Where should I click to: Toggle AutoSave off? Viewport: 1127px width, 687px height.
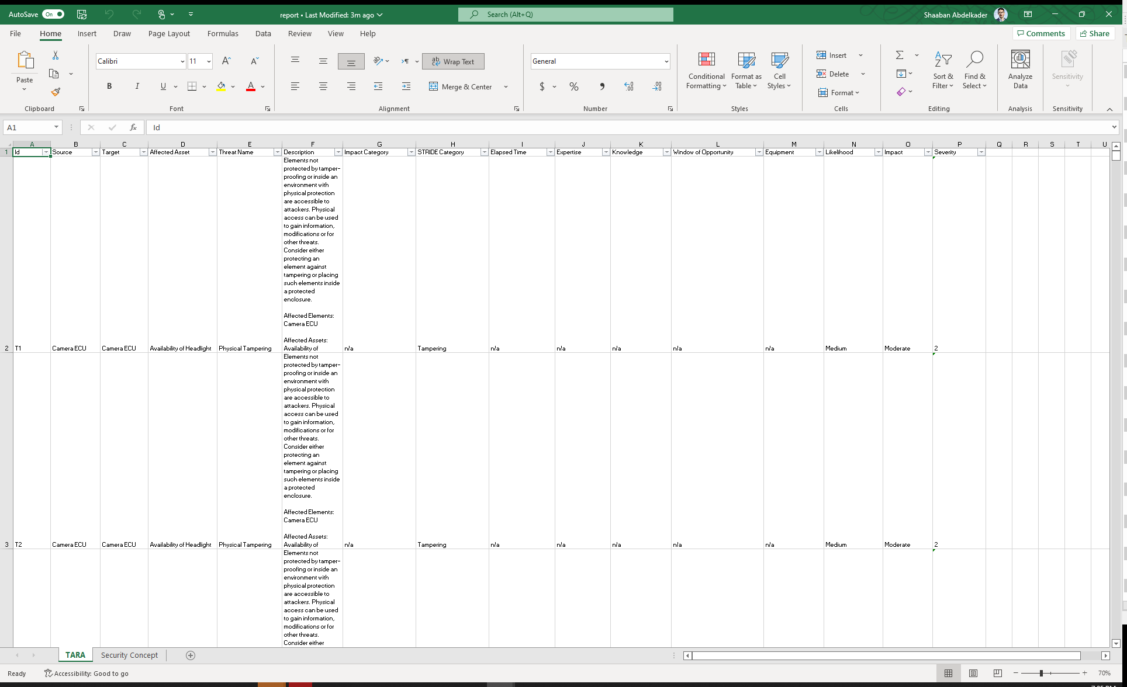click(54, 14)
